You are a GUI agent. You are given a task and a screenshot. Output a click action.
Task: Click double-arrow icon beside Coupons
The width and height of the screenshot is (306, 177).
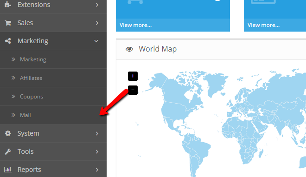click(x=13, y=97)
